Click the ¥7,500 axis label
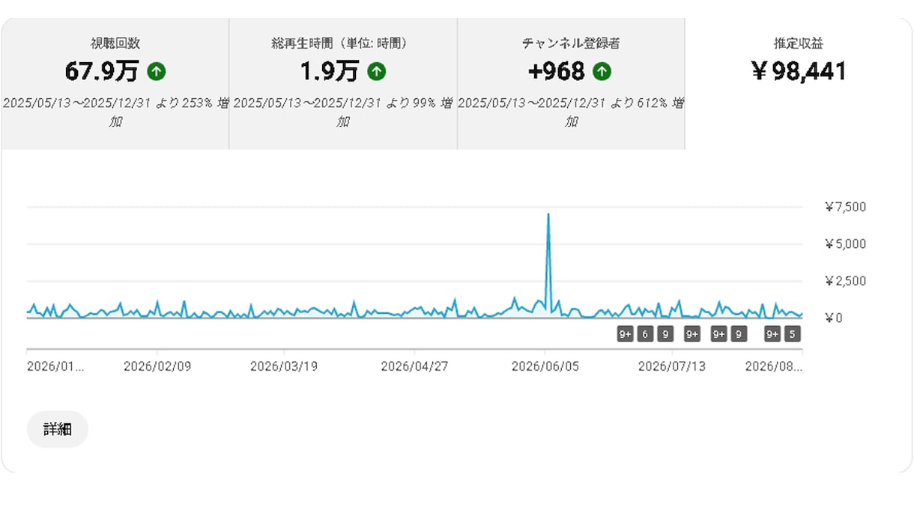 click(845, 207)
